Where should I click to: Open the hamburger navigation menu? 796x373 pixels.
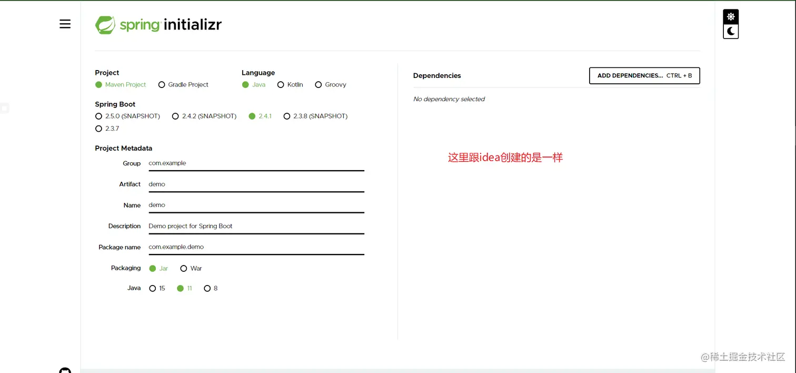[65, 24]
